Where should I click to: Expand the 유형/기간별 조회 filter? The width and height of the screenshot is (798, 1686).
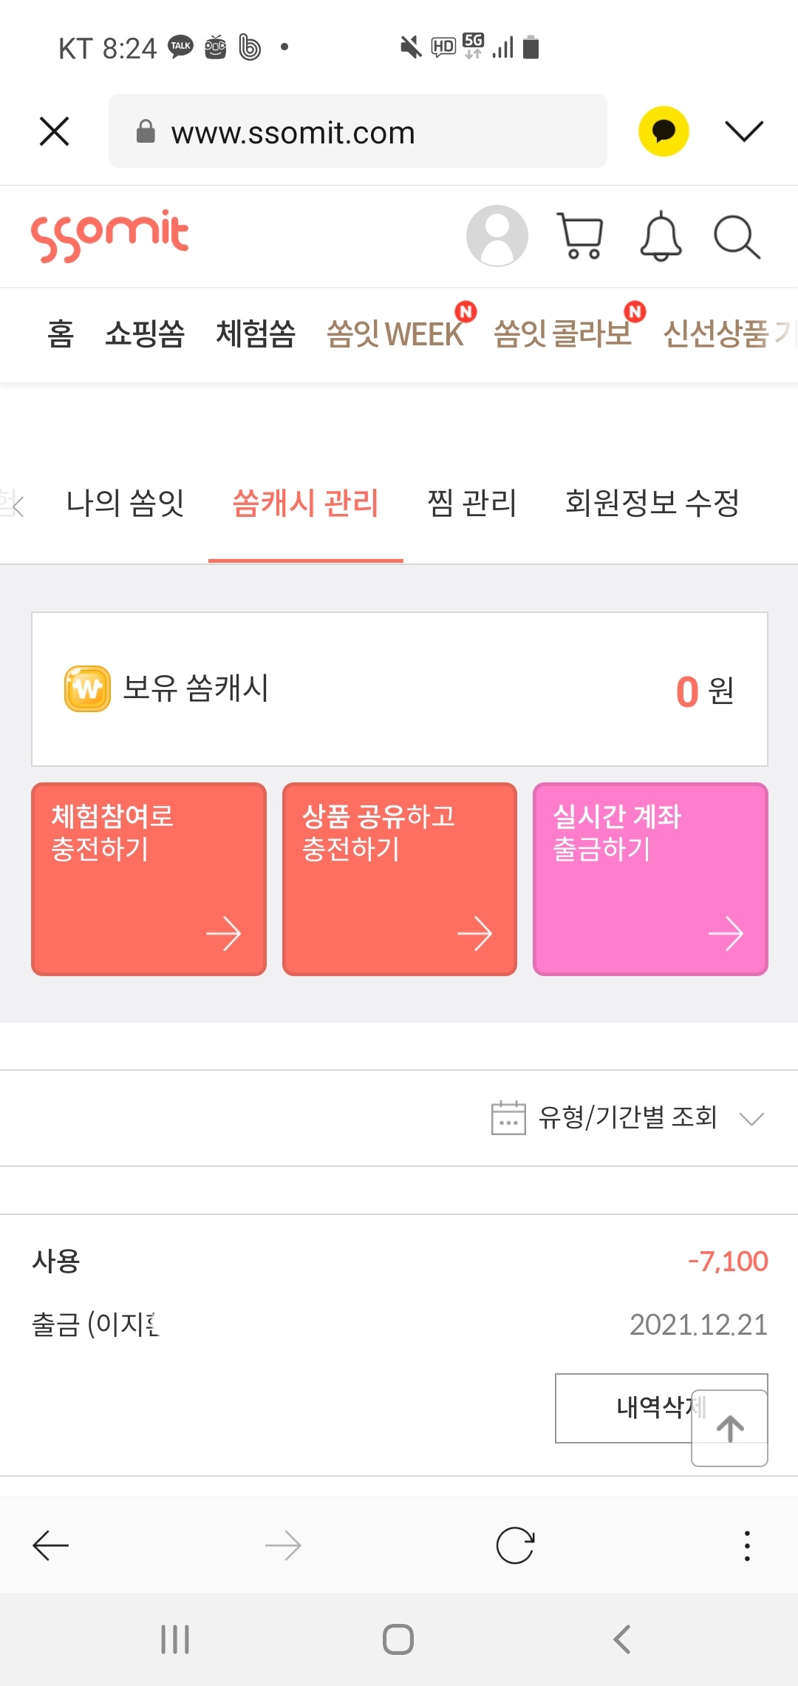click(x=628, y=1117)
